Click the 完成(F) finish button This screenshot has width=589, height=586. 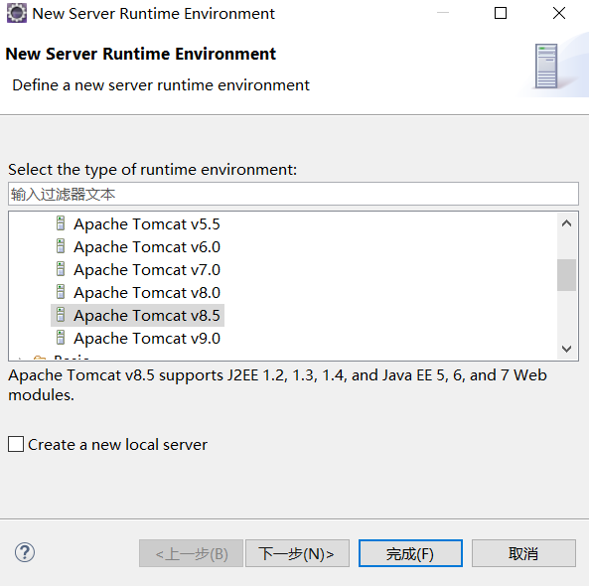click(x=410, y=553)
